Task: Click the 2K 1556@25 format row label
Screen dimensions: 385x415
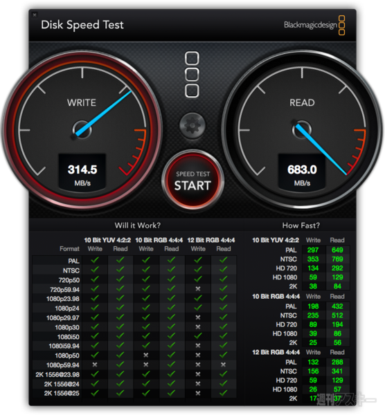Action: tap(62, 394)
